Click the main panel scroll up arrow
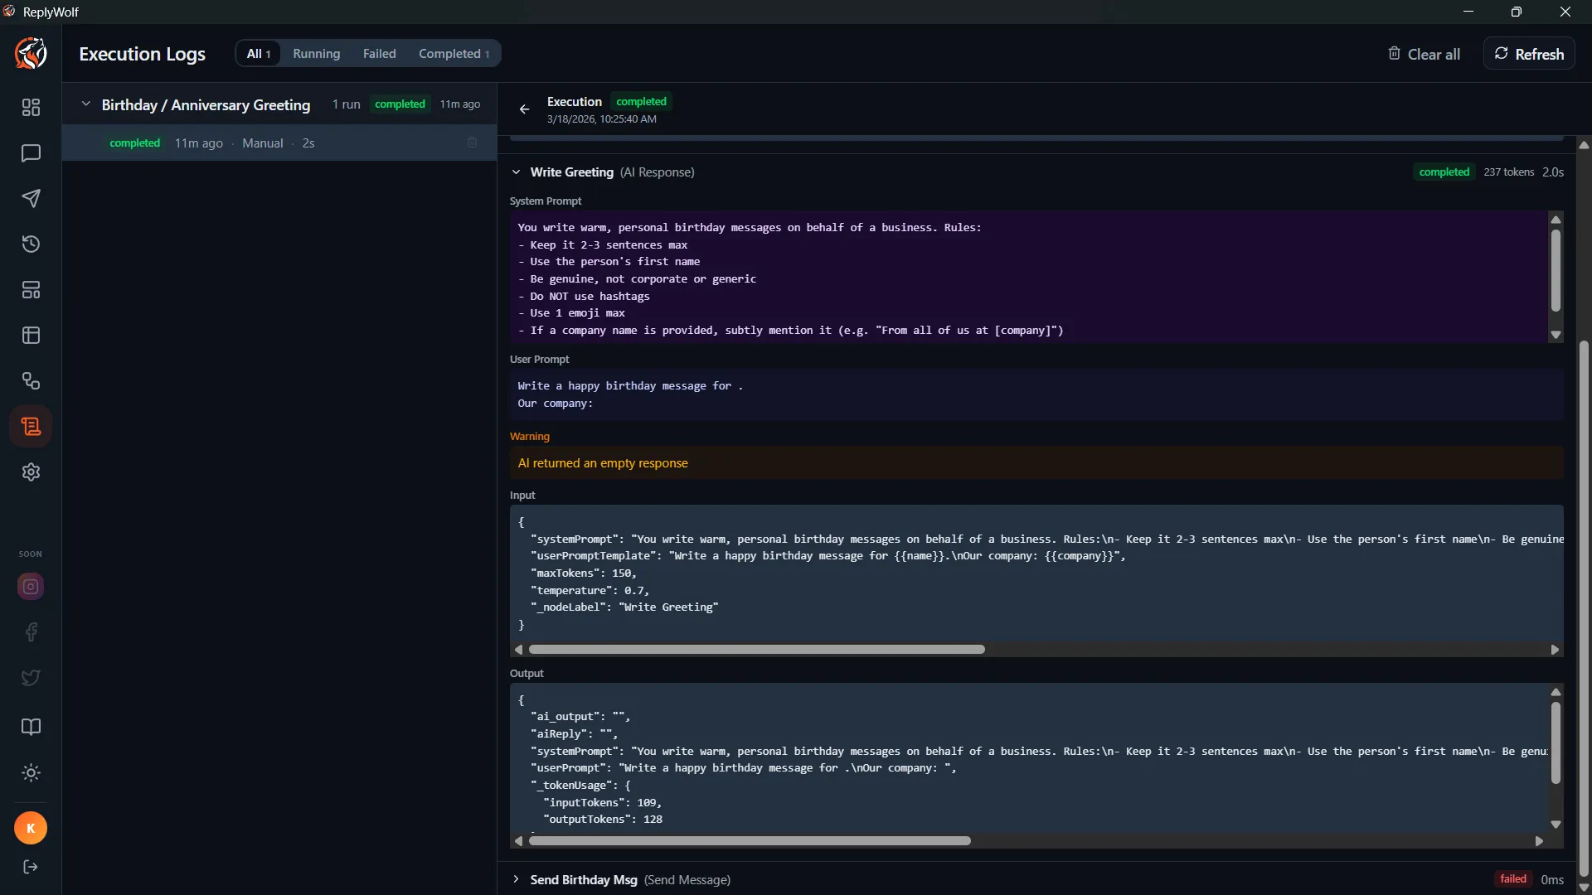1592x895 pixels. tap(1584, 145)
